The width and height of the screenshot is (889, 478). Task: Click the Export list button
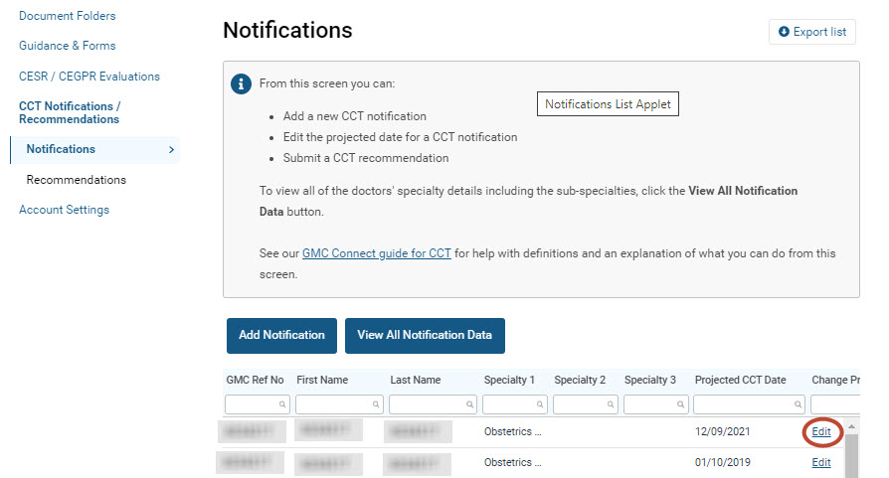tap(811, 32)
